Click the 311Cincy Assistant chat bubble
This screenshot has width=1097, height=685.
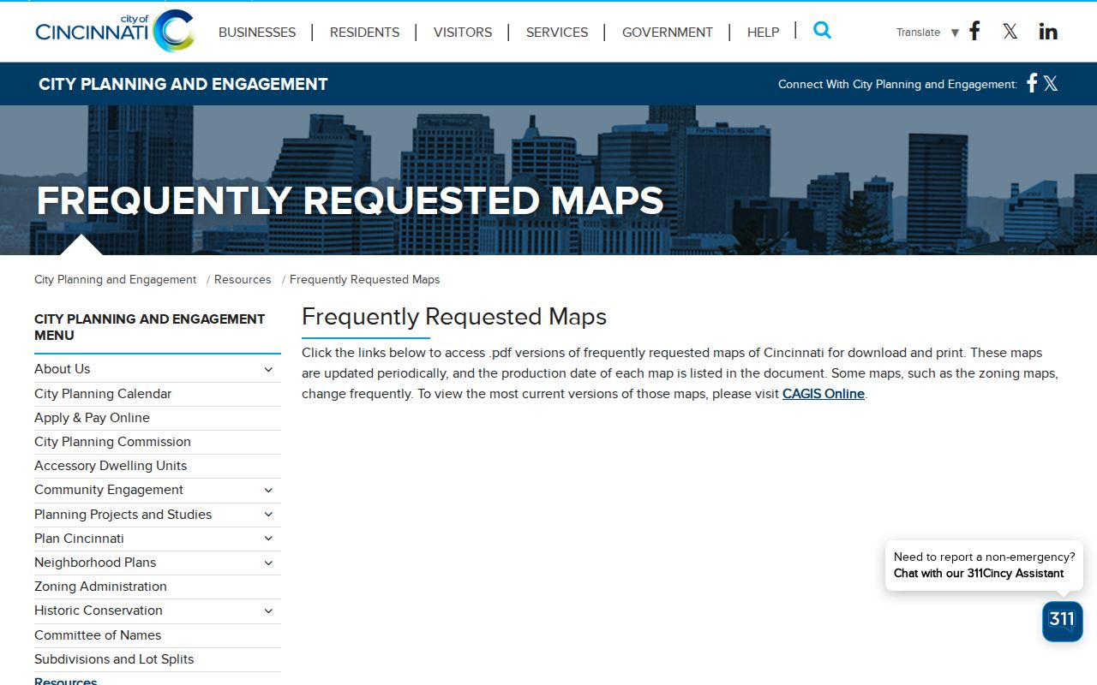click(984, 565)
